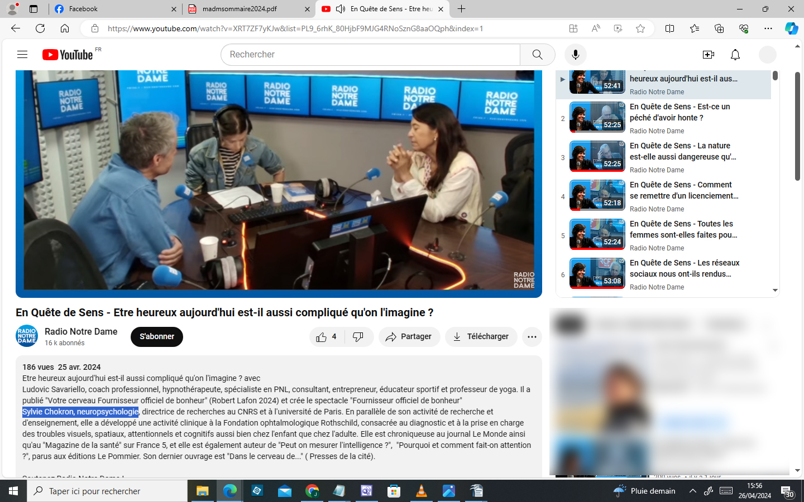This screenshot has height=502, width=804.
Task: Add this page to favorites star
Action: [x=640, y=28]
